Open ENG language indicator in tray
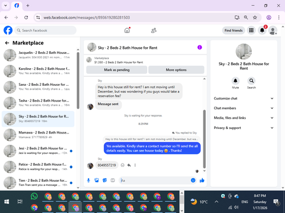285x213 pixels. click(x=245, y=202)
